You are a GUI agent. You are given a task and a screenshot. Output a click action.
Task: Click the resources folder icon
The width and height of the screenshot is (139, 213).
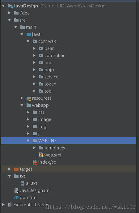pos(29,98)
